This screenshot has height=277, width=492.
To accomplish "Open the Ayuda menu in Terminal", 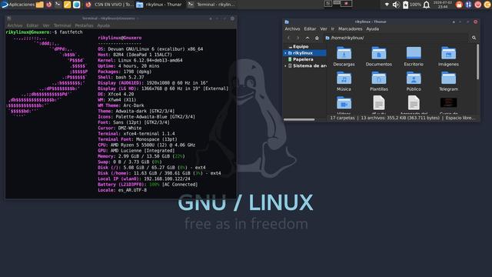I will coord(103,25).
